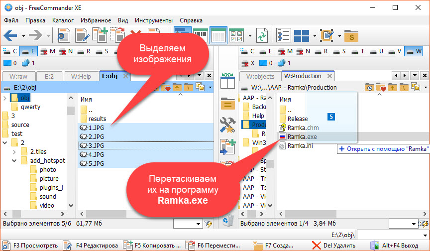Select drive C in left panel
The height and width of the screenshot is (251, 430).
tap(10, 51)
